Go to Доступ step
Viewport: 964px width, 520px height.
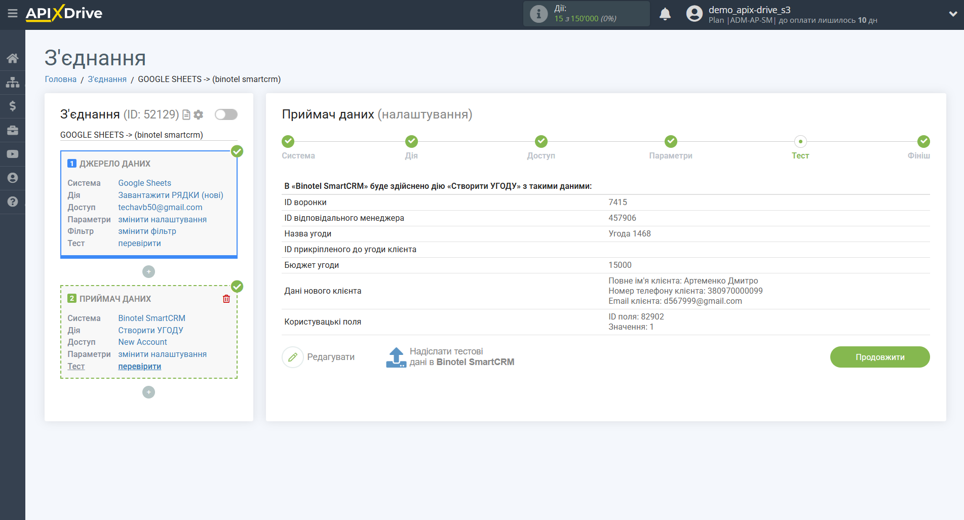(541, 141)
